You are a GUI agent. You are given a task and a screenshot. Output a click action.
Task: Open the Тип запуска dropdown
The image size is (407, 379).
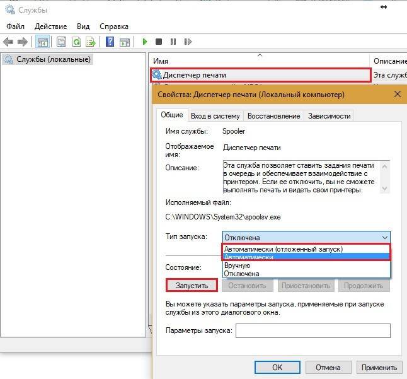306,237
